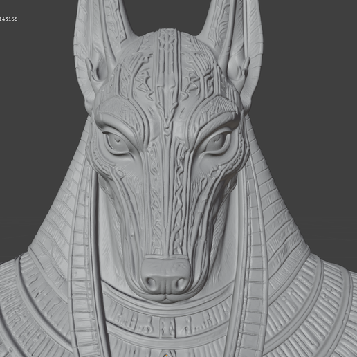Click the Anubis sculpt's nose
Image resolution: width=357 pixels, height=357 pixels.
coord(166,277)
